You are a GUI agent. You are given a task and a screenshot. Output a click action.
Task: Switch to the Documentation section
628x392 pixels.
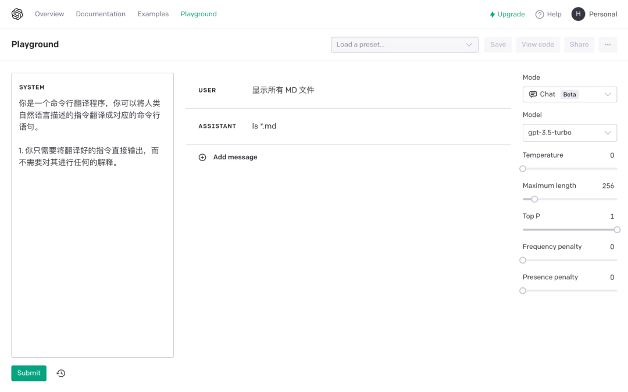(100, 13)
